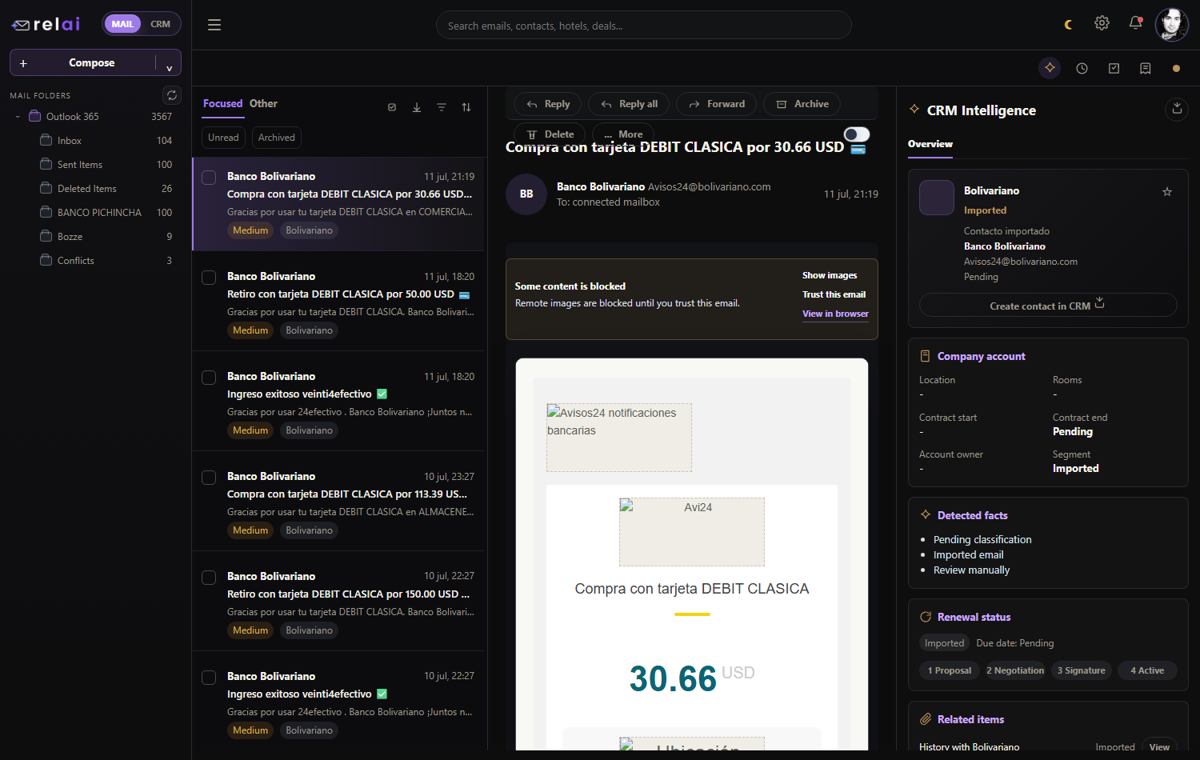Select the CRM Intelligence sparkle panel icon

[x=1050, y=68]
